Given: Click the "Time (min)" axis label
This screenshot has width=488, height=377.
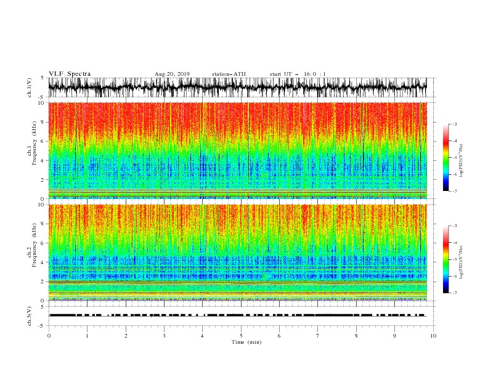Looking at the screenshot, I should [x=246, y=342].
